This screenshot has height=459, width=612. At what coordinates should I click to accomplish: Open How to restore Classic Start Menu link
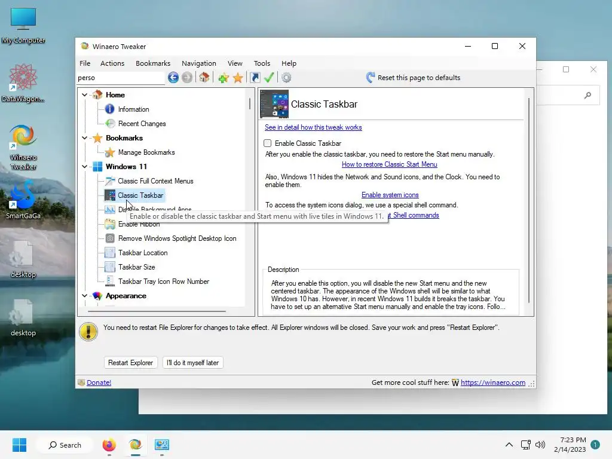(389, 164)
